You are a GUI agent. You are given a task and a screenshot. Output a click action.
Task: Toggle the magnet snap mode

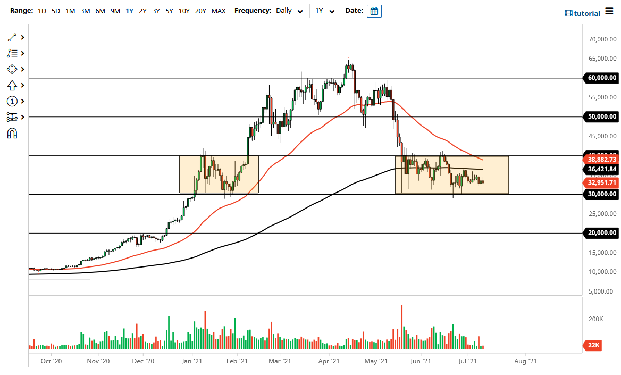coord(11,133)
